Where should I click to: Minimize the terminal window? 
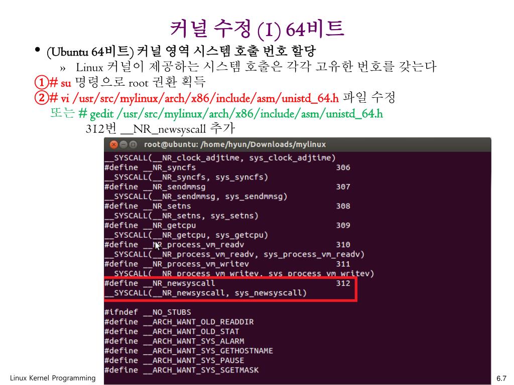coord(123,144)
